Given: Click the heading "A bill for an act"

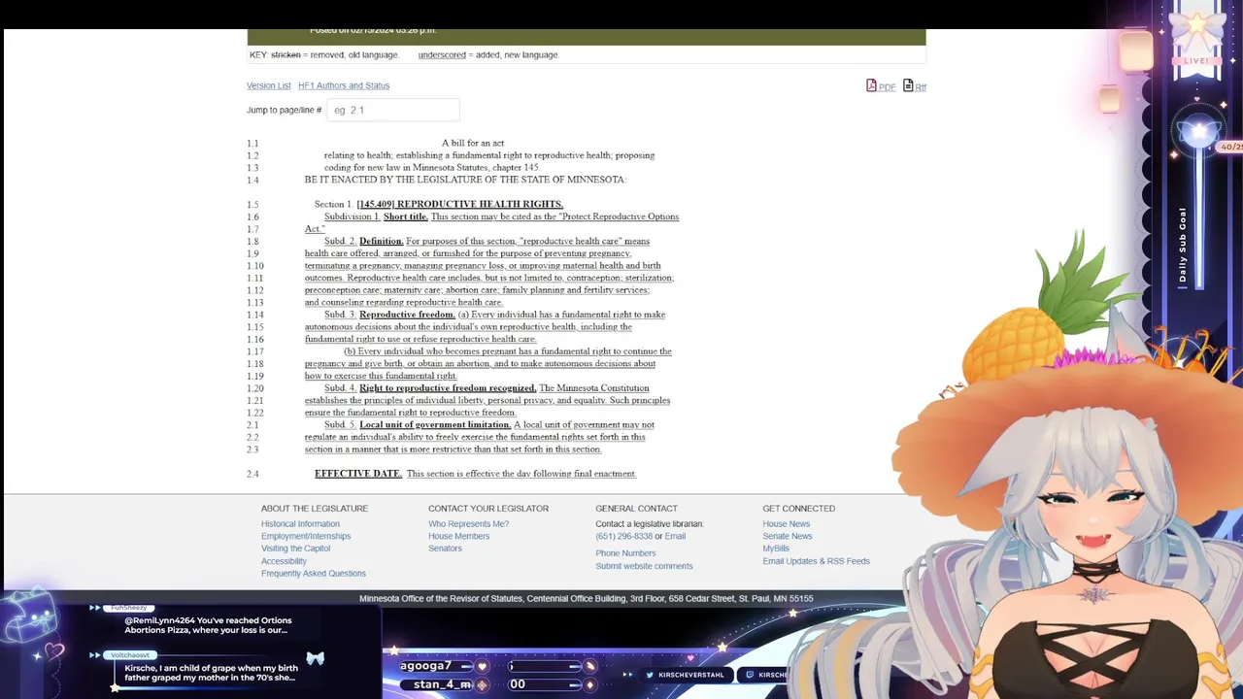Looking at the screenshot, I should pos(473,143).
